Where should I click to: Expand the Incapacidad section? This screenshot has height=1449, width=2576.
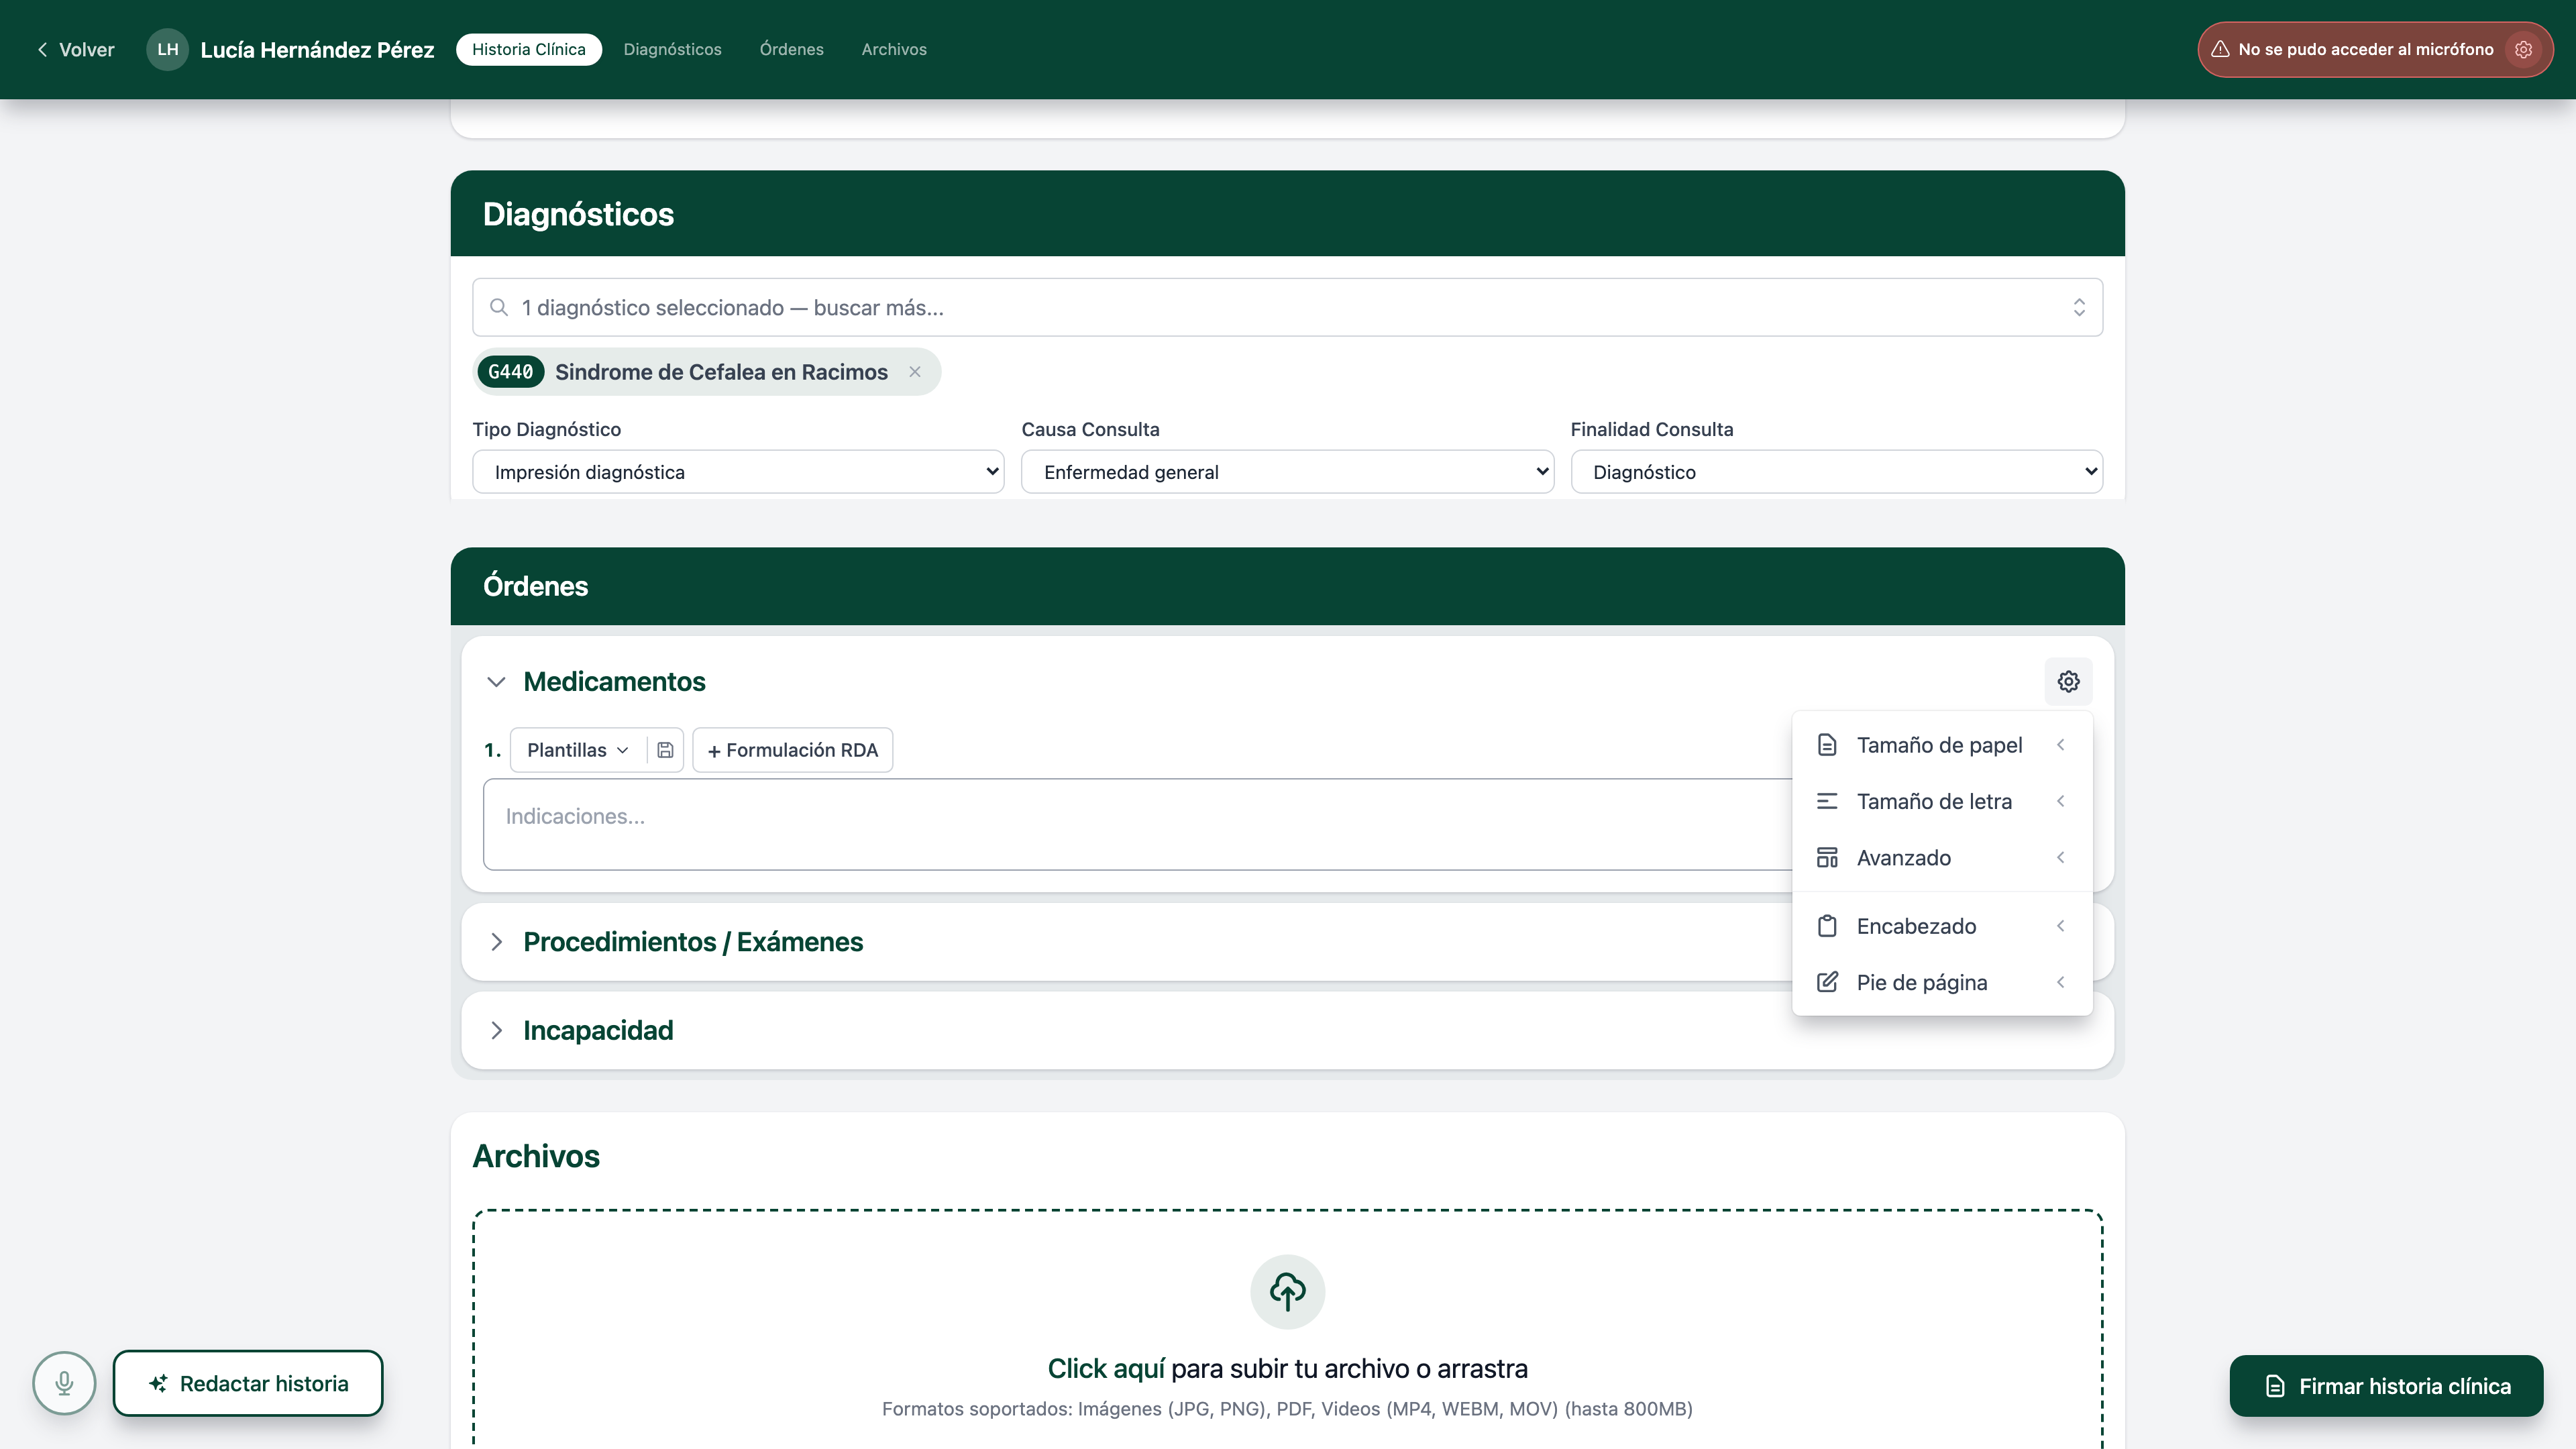click(x=496, y=1030)
